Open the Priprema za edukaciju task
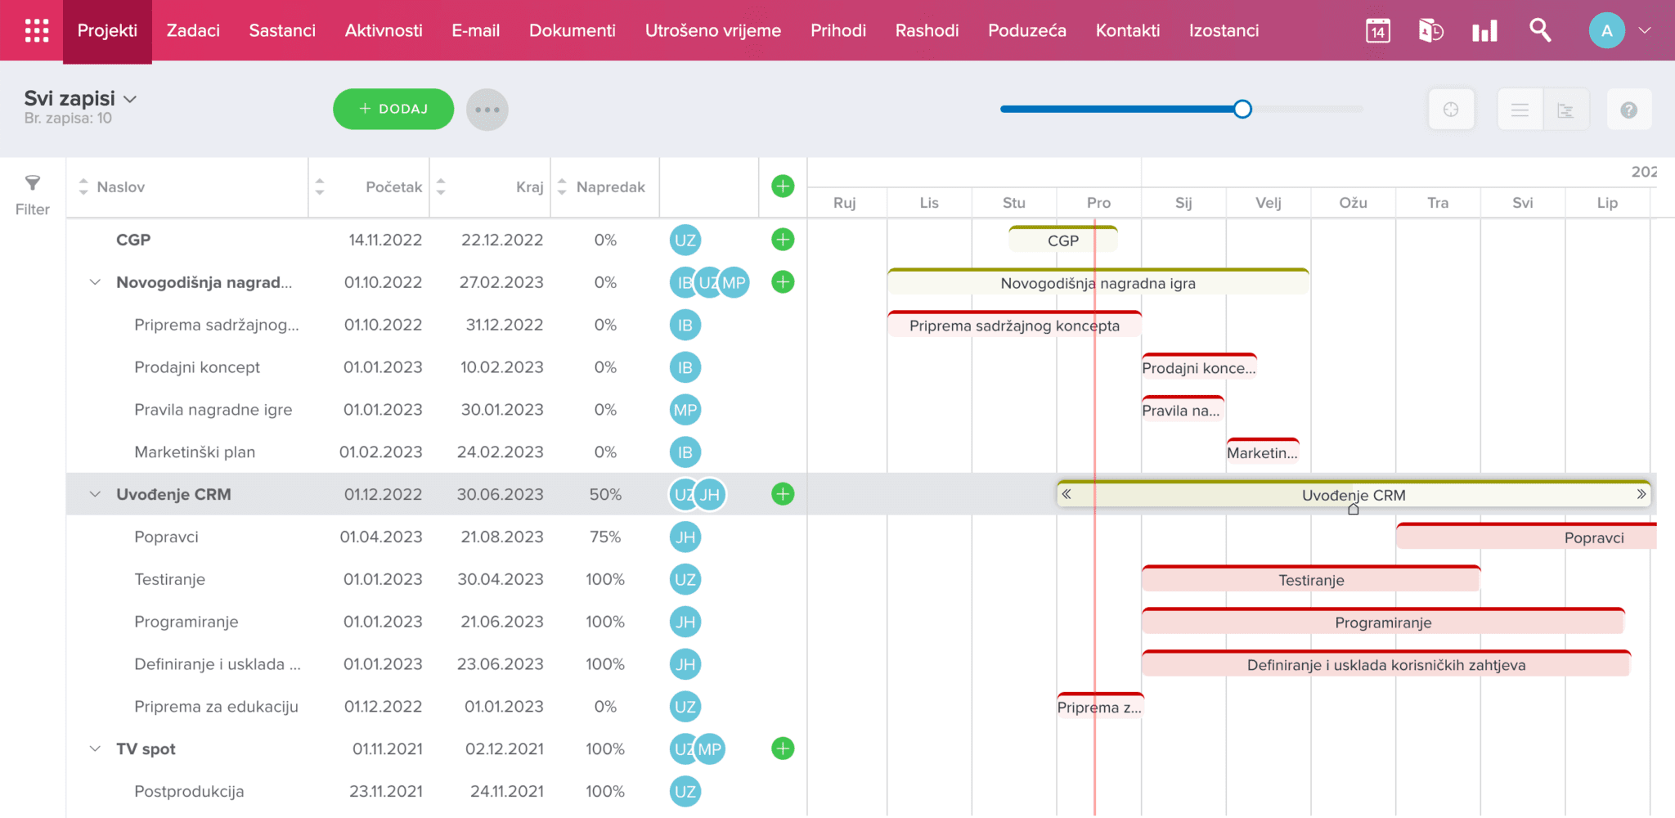 [x=216, y=707]
